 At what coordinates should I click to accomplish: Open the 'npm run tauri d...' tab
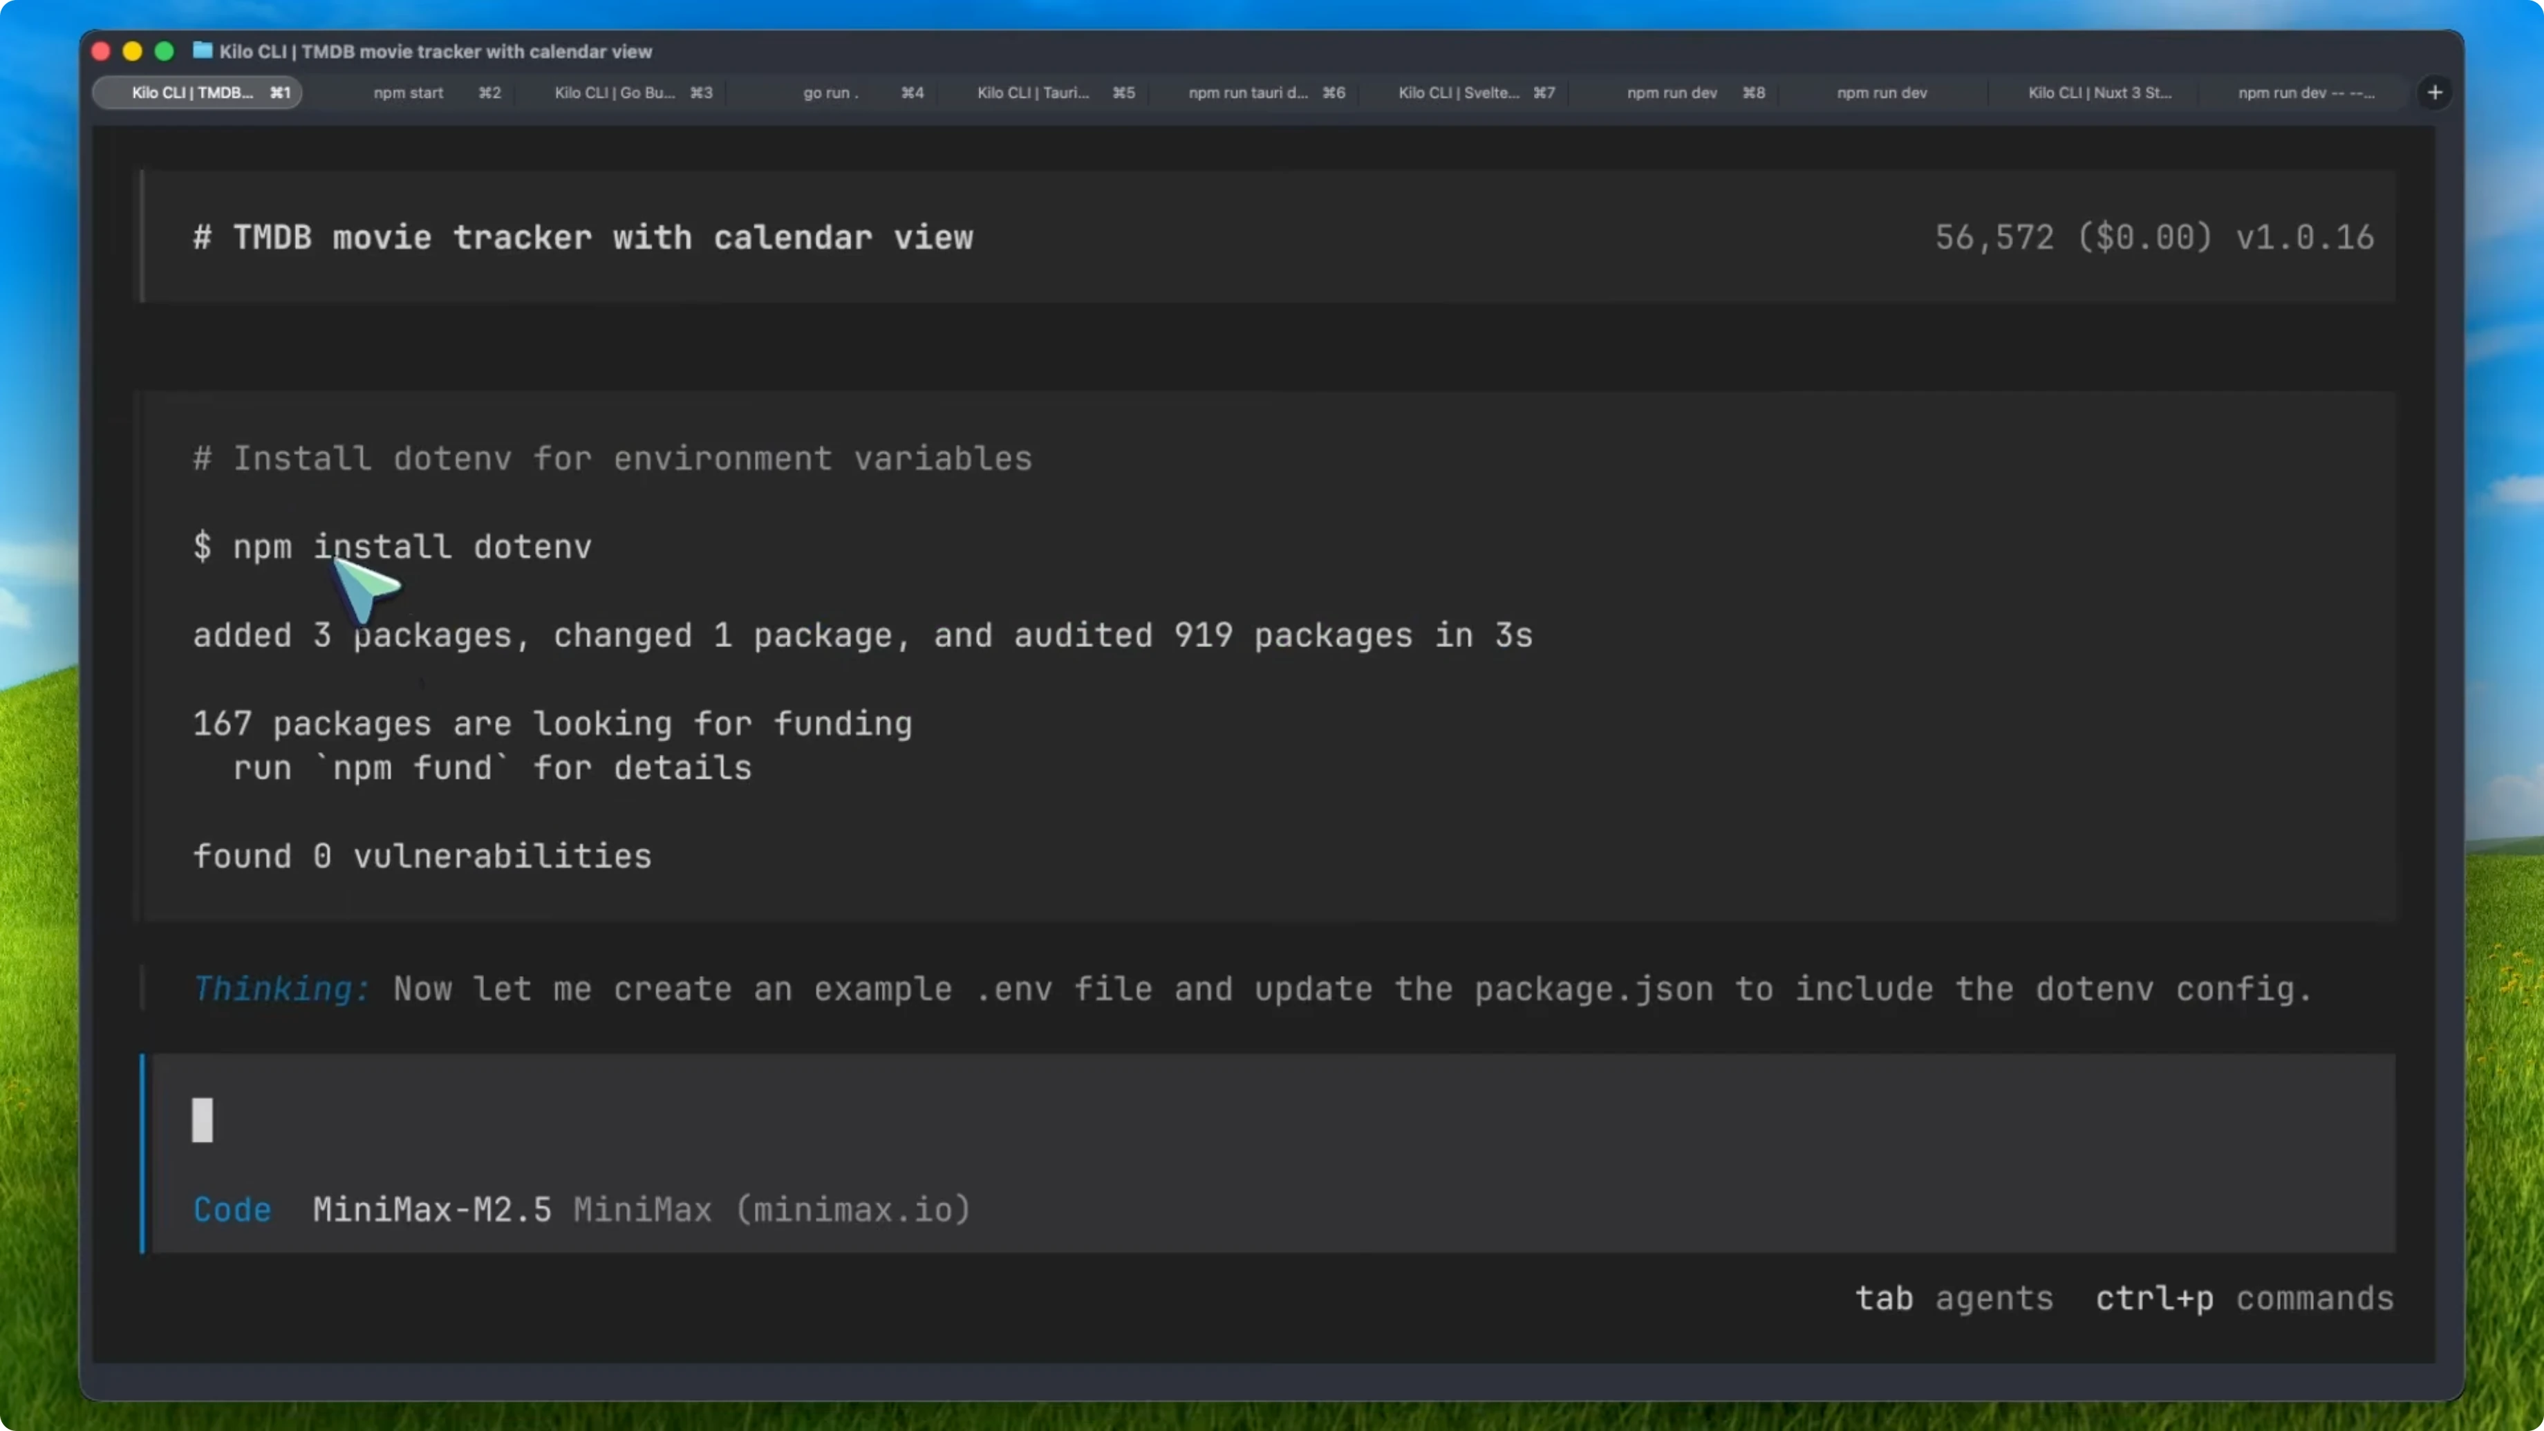point(1246,92)
